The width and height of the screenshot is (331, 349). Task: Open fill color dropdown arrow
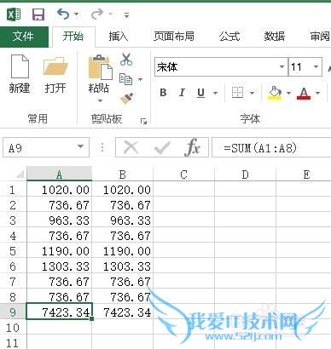point(288,93)
